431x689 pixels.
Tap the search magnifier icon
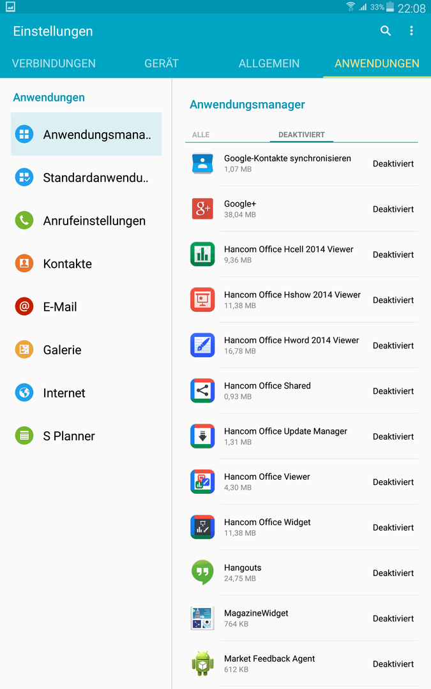pos(385,31)
